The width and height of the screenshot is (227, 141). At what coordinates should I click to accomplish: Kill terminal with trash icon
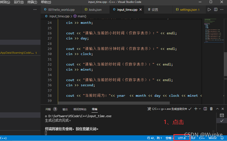(x=211, y=109)
